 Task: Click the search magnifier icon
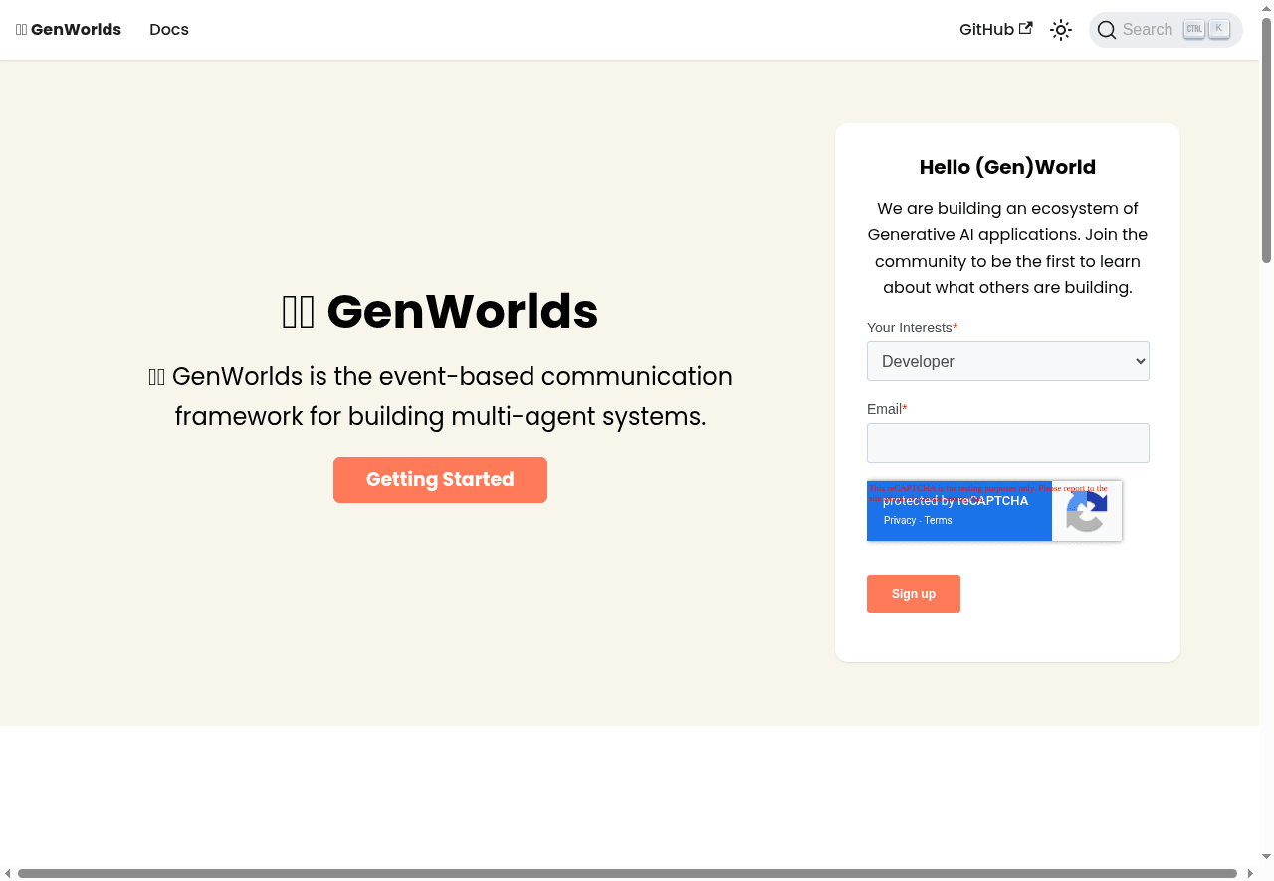click(x=1107, y=29)
